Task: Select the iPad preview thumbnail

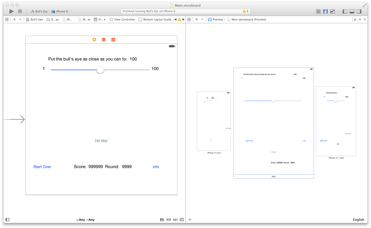Action: pos(273,121)
